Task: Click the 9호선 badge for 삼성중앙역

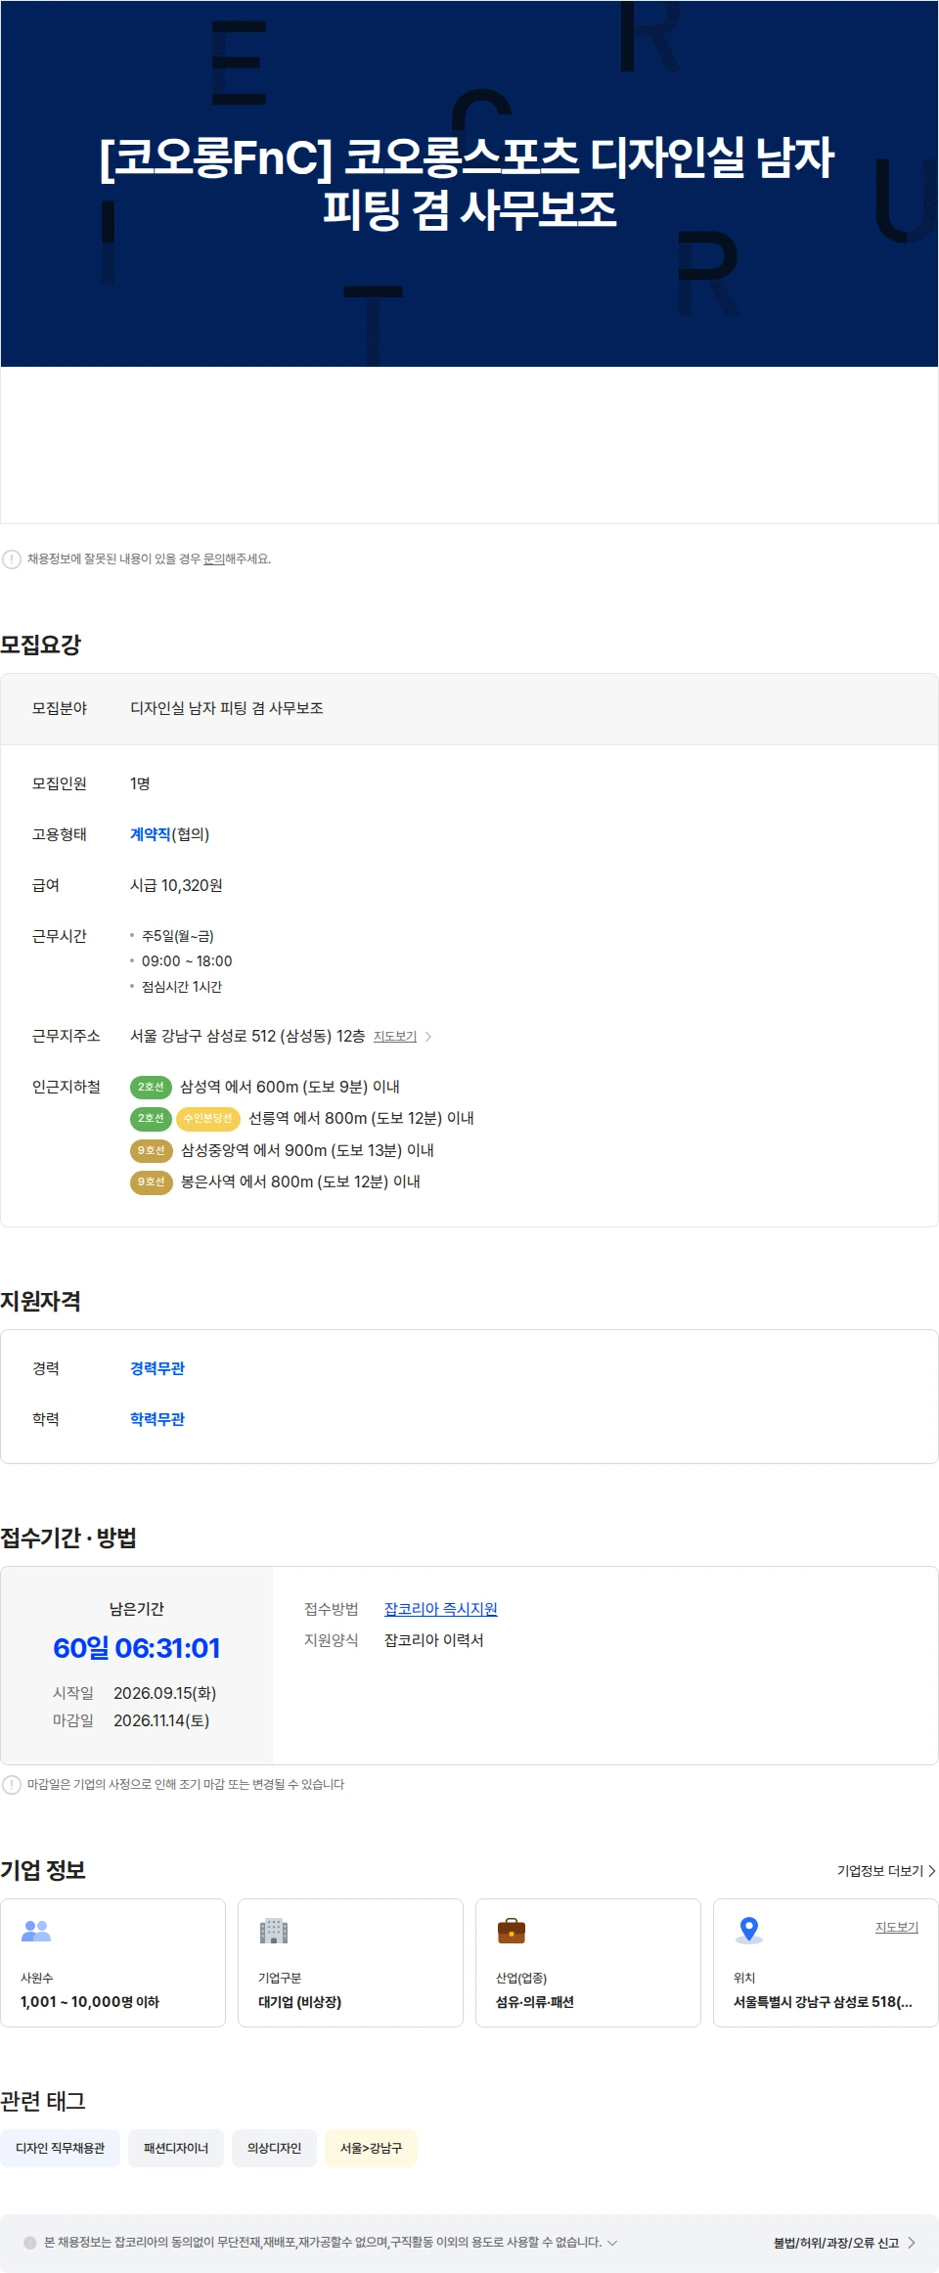Action: (152, 1150)
